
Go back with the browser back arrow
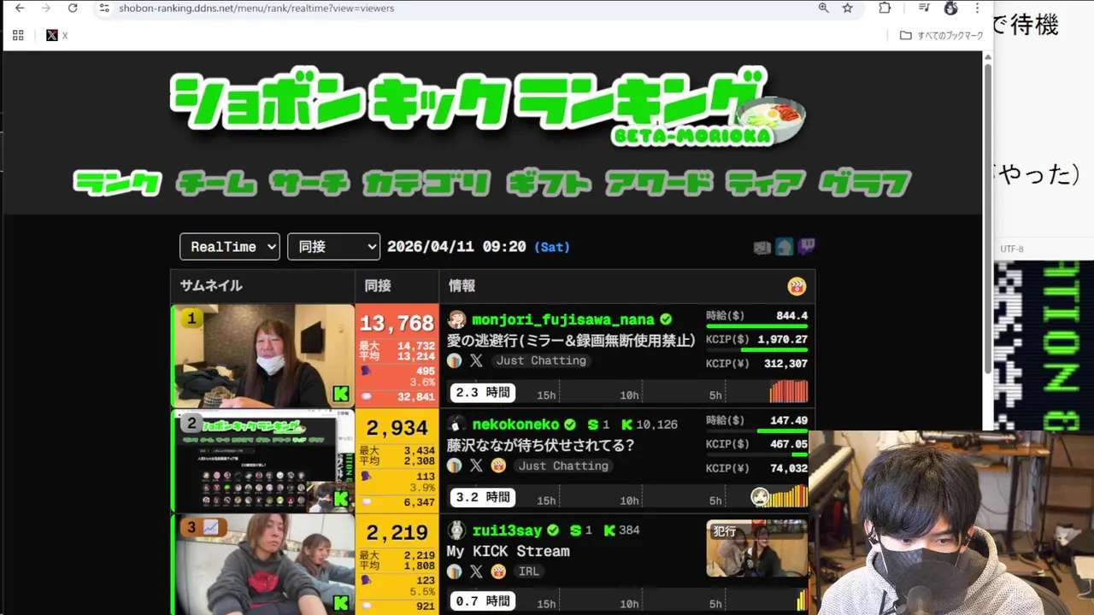(19, 8)
